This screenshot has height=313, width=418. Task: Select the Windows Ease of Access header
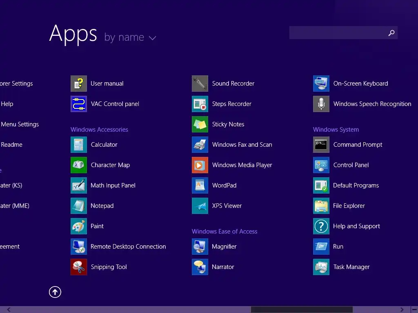(x=225, y=231)
